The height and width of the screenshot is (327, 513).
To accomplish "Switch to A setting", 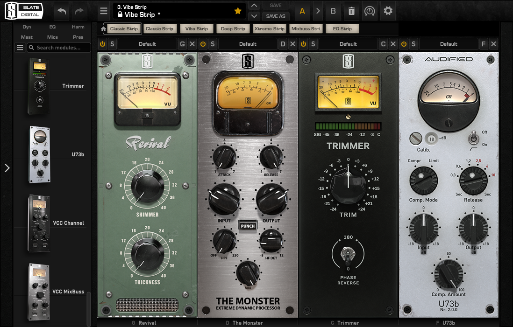I will [x=302, y=11].
